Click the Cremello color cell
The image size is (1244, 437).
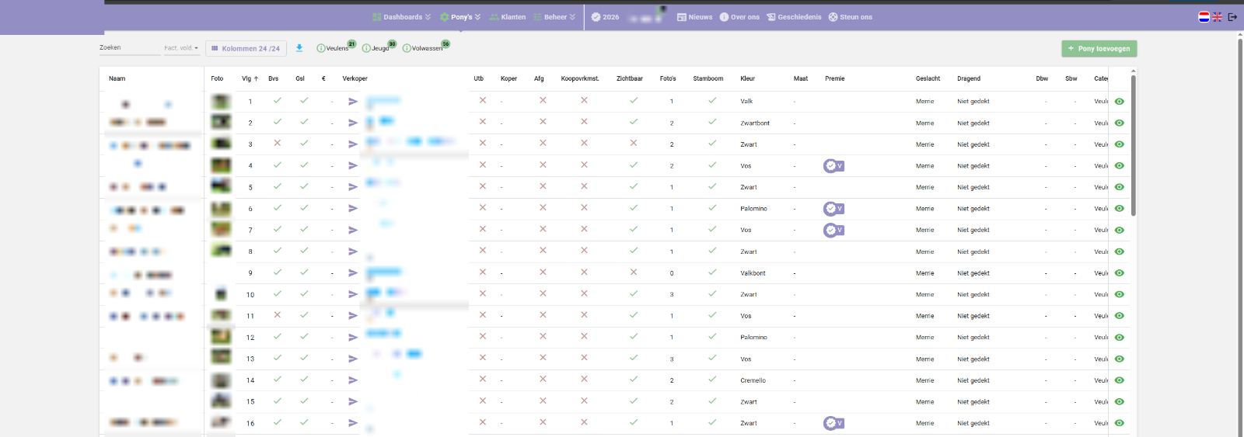tap(753, 380)
